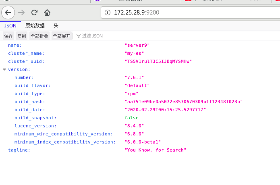Focus the 过滤 JSON filter field
280x185 pixels.
click(92, 36)
